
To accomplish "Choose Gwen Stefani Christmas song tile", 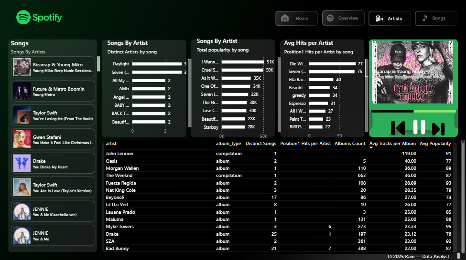I will pyautogui.click(x=53, y=139).
